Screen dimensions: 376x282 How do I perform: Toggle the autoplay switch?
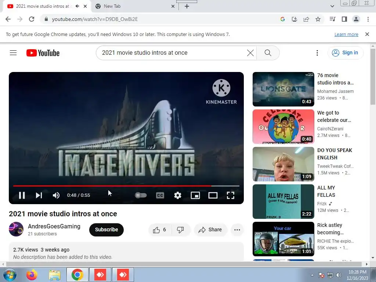141,195
